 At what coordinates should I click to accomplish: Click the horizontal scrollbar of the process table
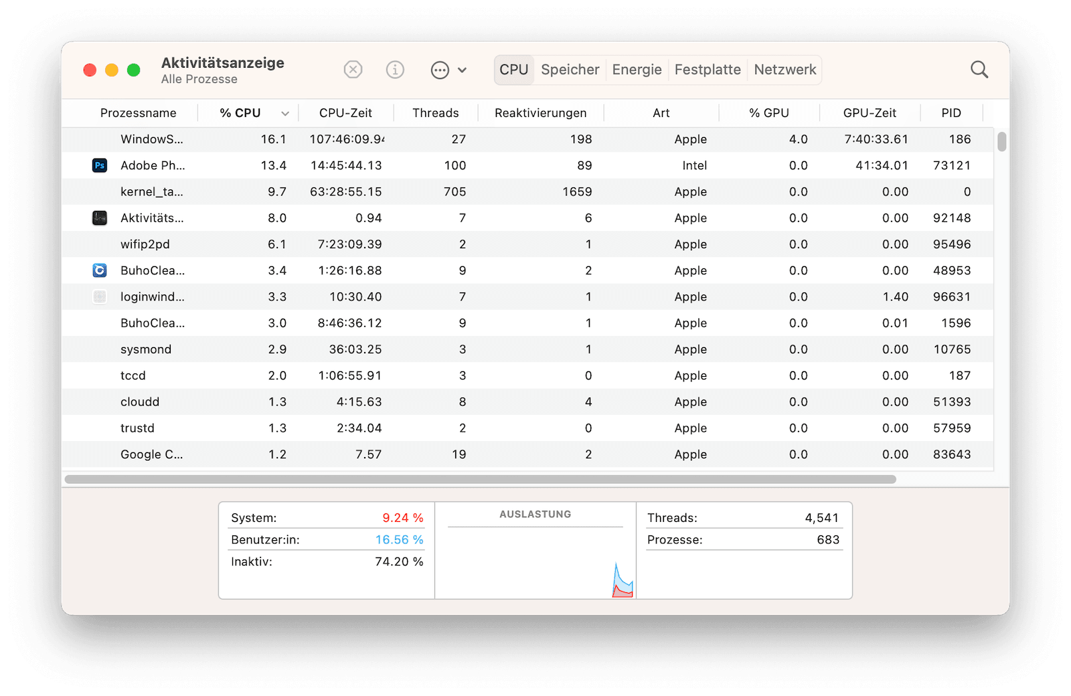[480, 479]
